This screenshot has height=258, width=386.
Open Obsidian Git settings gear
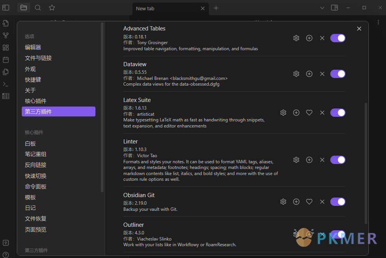283,202
